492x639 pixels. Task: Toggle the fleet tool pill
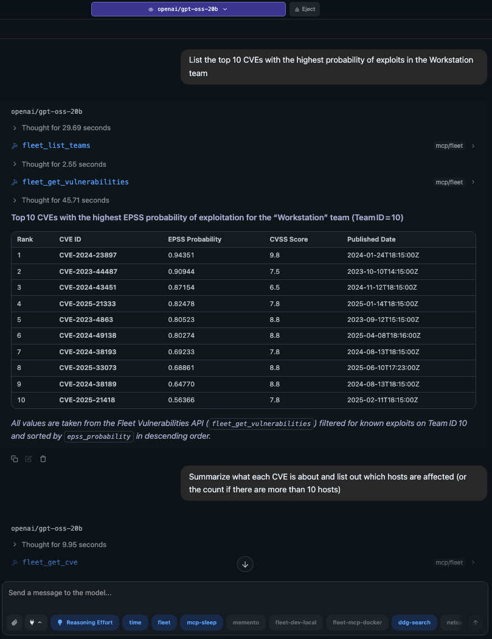point(164,622)
